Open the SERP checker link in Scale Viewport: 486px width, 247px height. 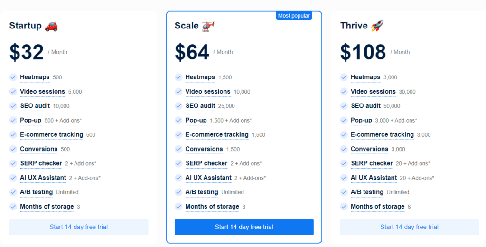[x=206, y=163]
